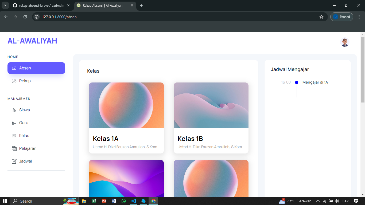
Task: Expand the tab search dropdown arrow
Action: tap(5, 5)
